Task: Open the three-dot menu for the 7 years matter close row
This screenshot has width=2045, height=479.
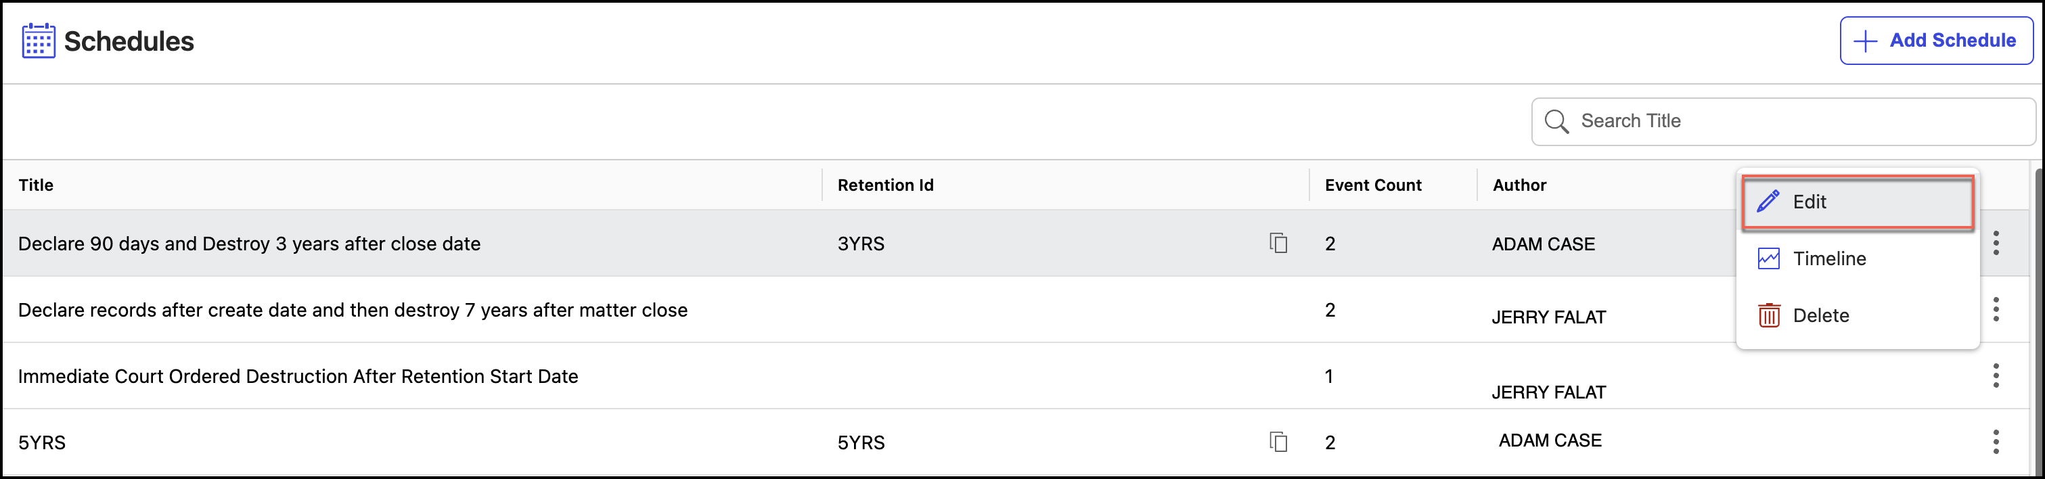Action: (x=1995, y=309)
